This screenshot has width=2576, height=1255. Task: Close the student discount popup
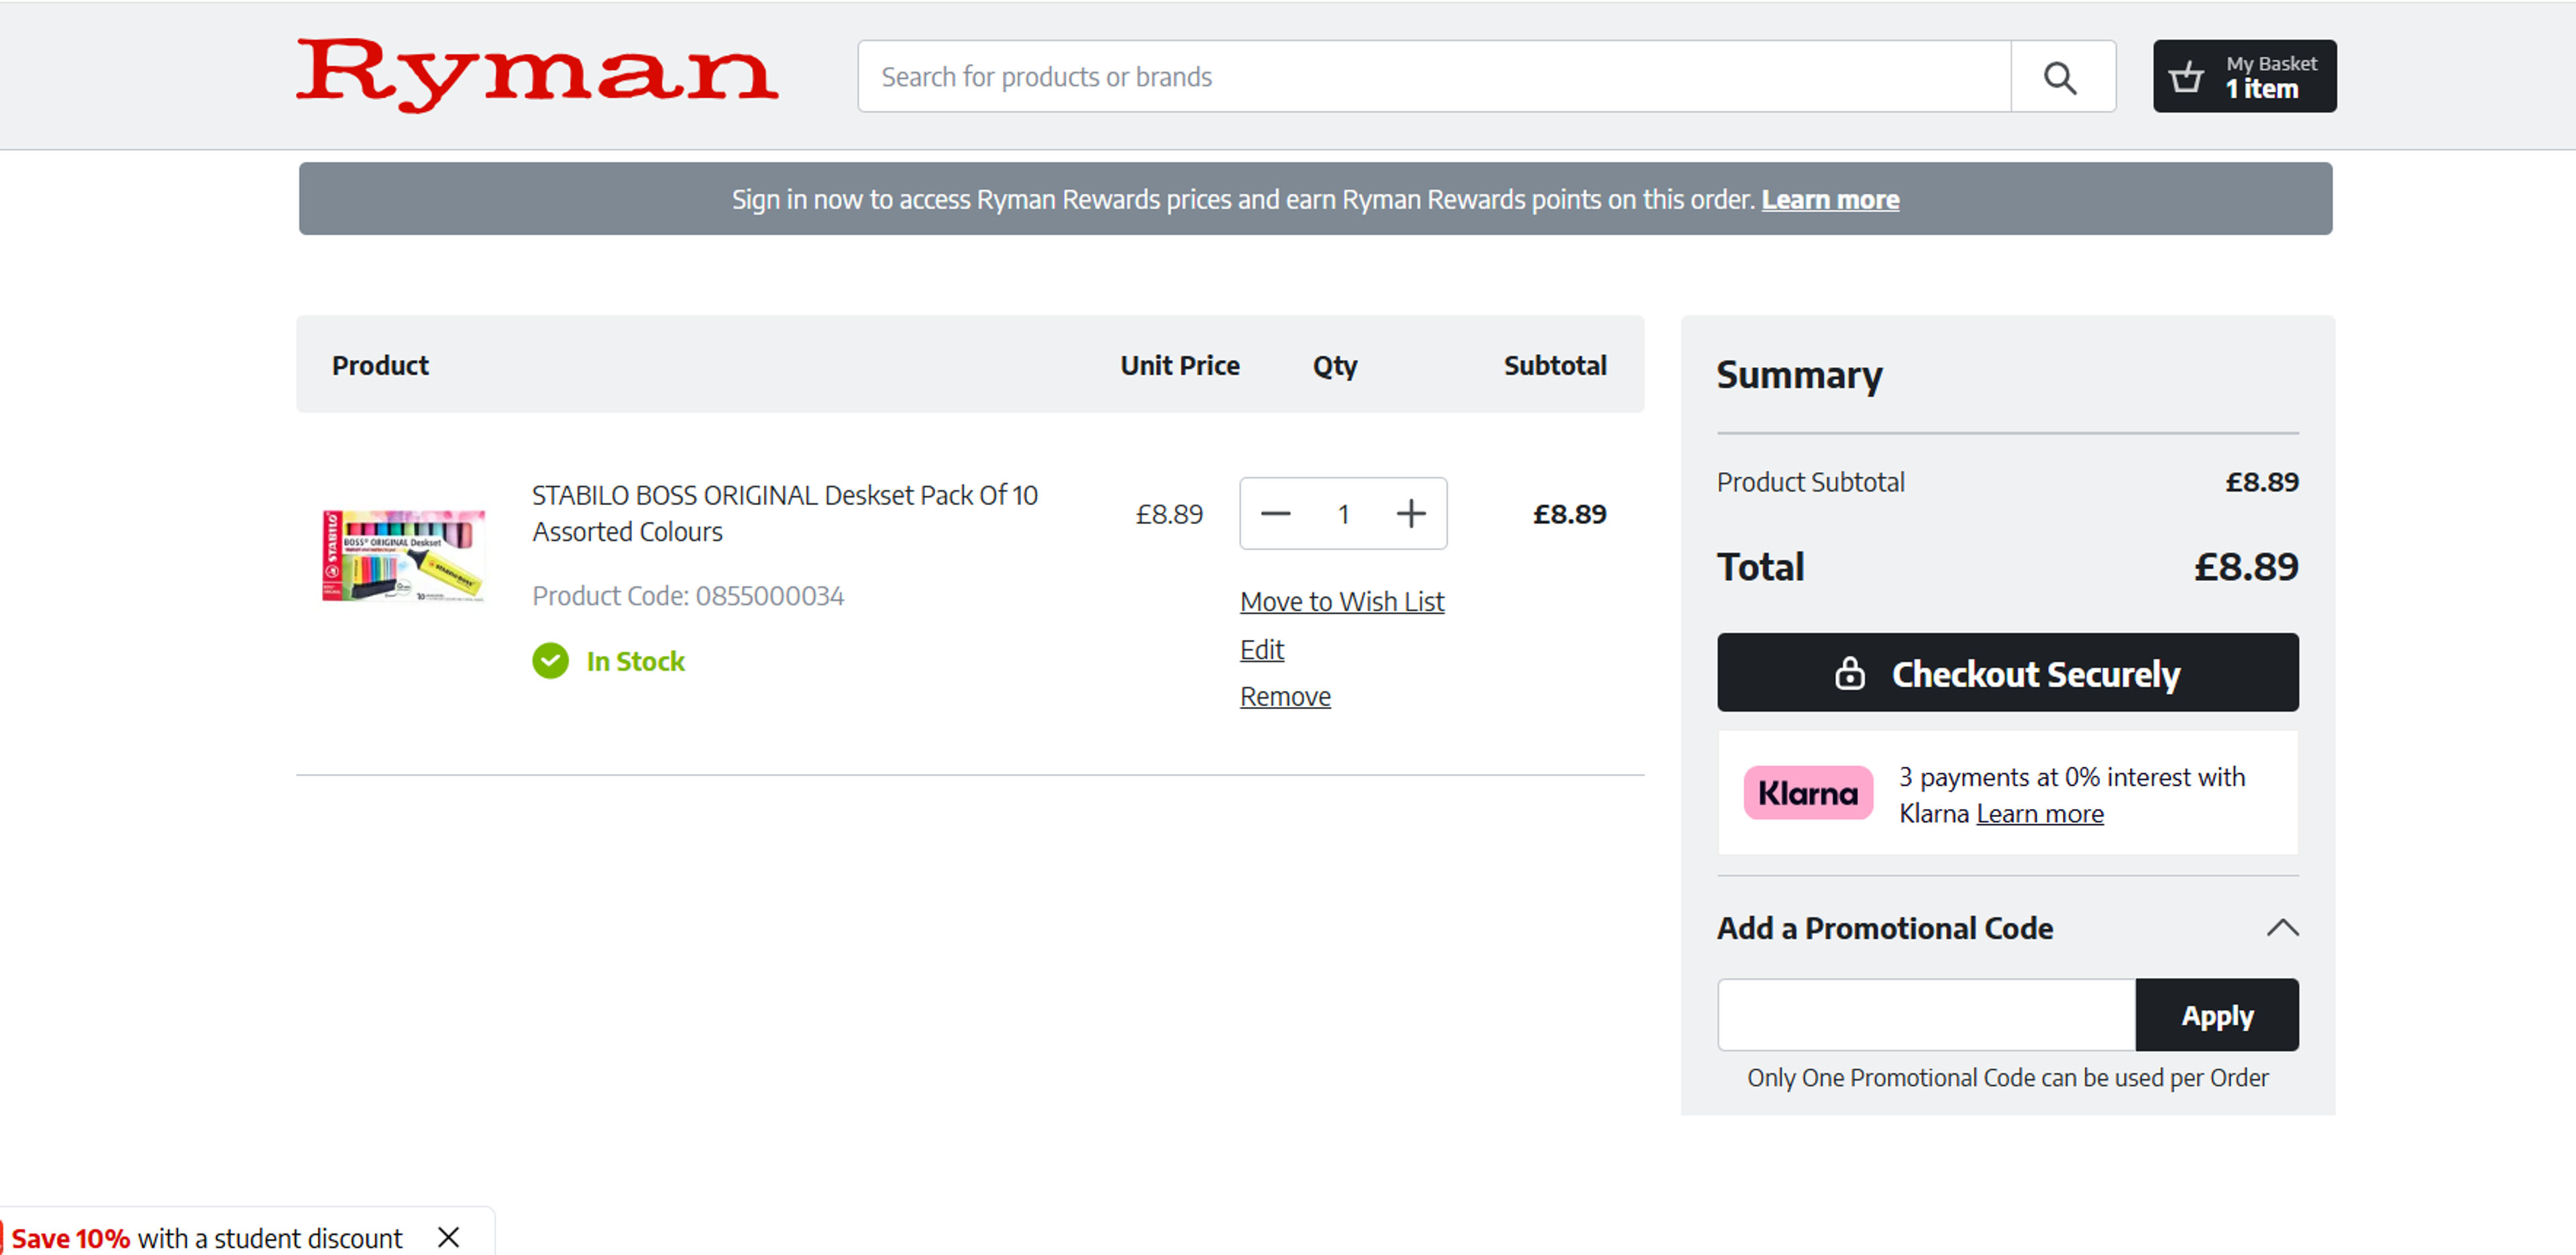(448, 1238)
